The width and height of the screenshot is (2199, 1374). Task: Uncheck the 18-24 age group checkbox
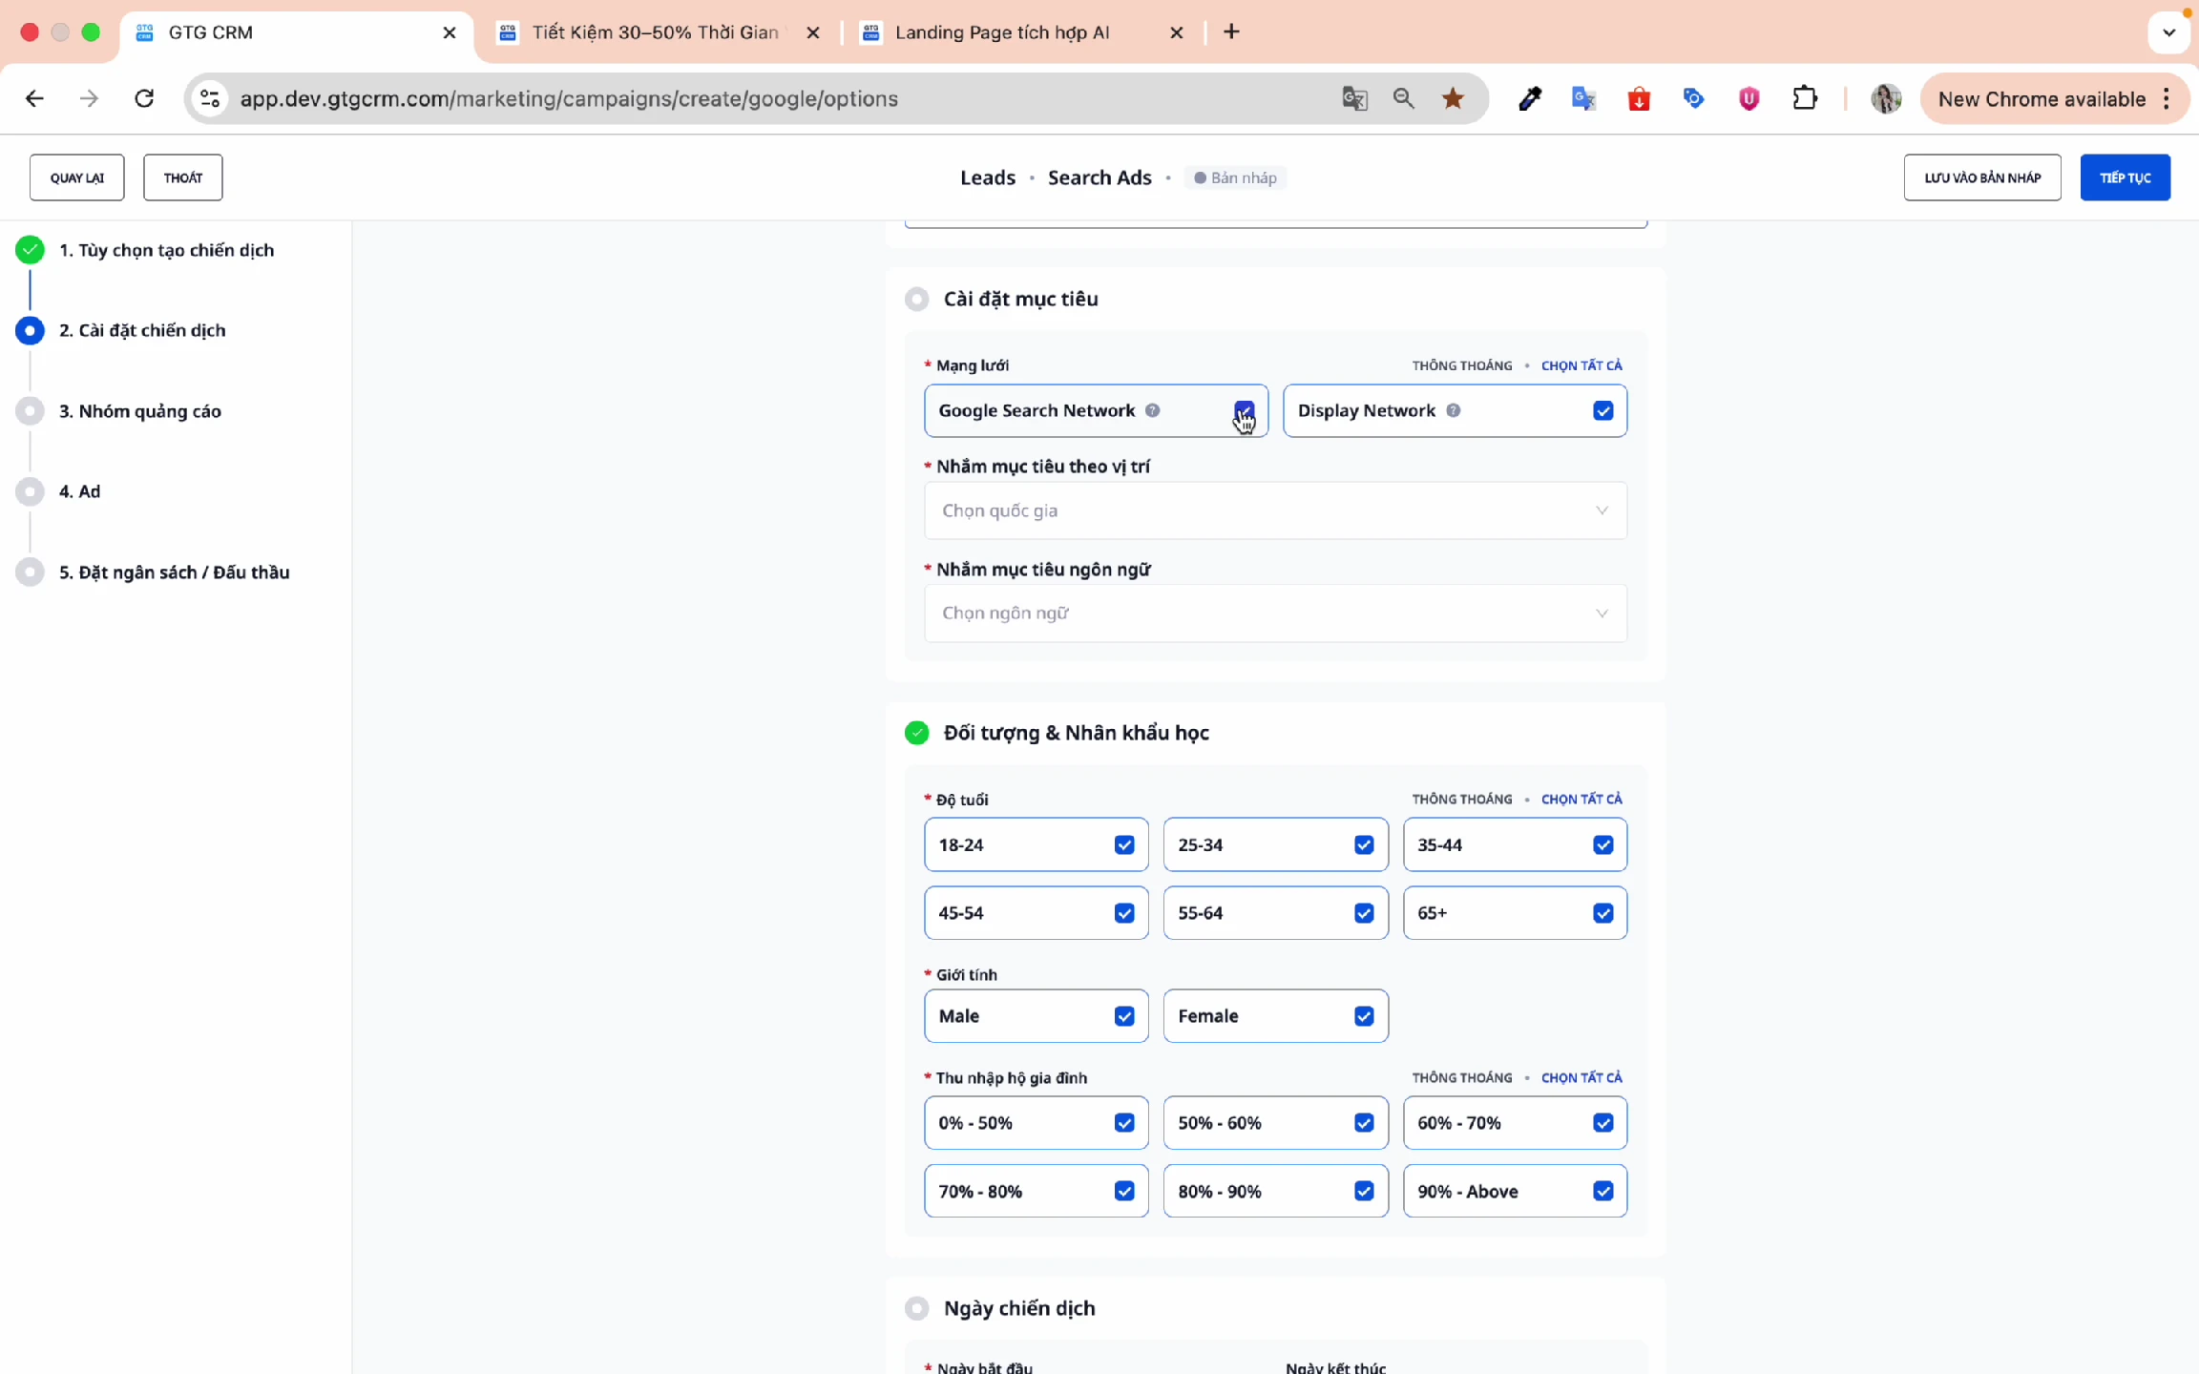click(1123, 844)
